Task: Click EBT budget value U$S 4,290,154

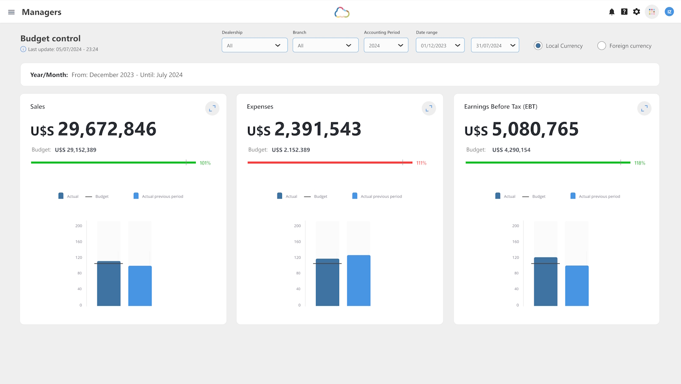Action: pyautogui.click(x=511, y=150)
